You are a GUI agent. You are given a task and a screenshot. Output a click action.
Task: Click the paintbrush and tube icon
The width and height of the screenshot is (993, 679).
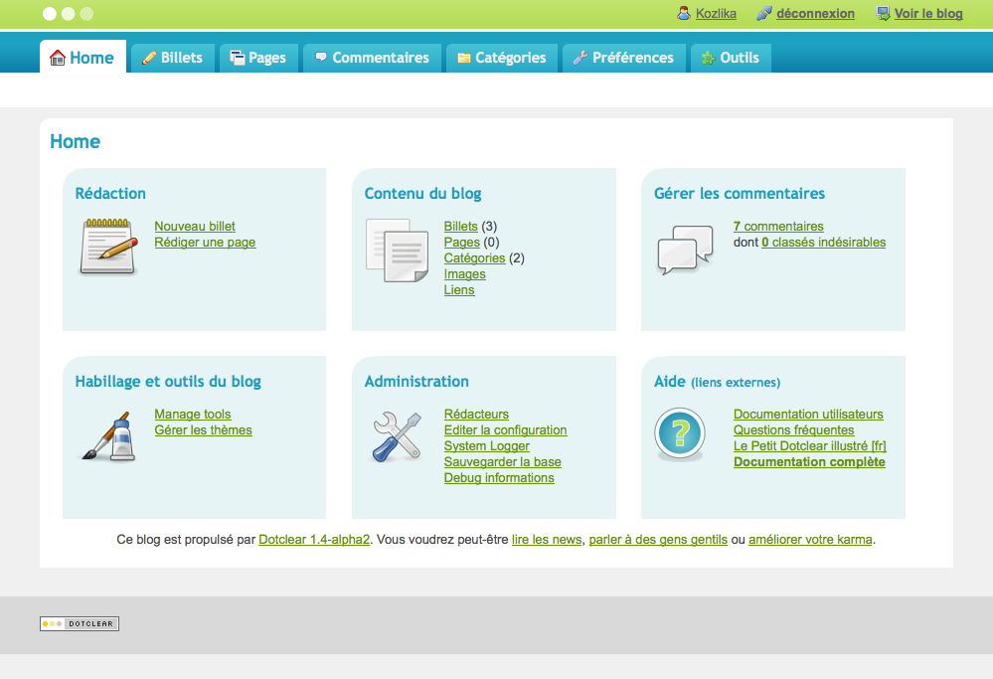coord(108,435)
